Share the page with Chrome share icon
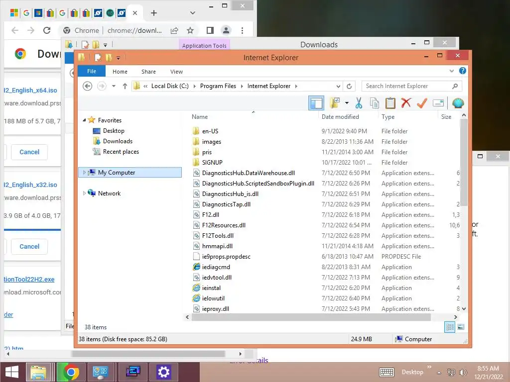The image size is (510, 382). pos(174,30)
